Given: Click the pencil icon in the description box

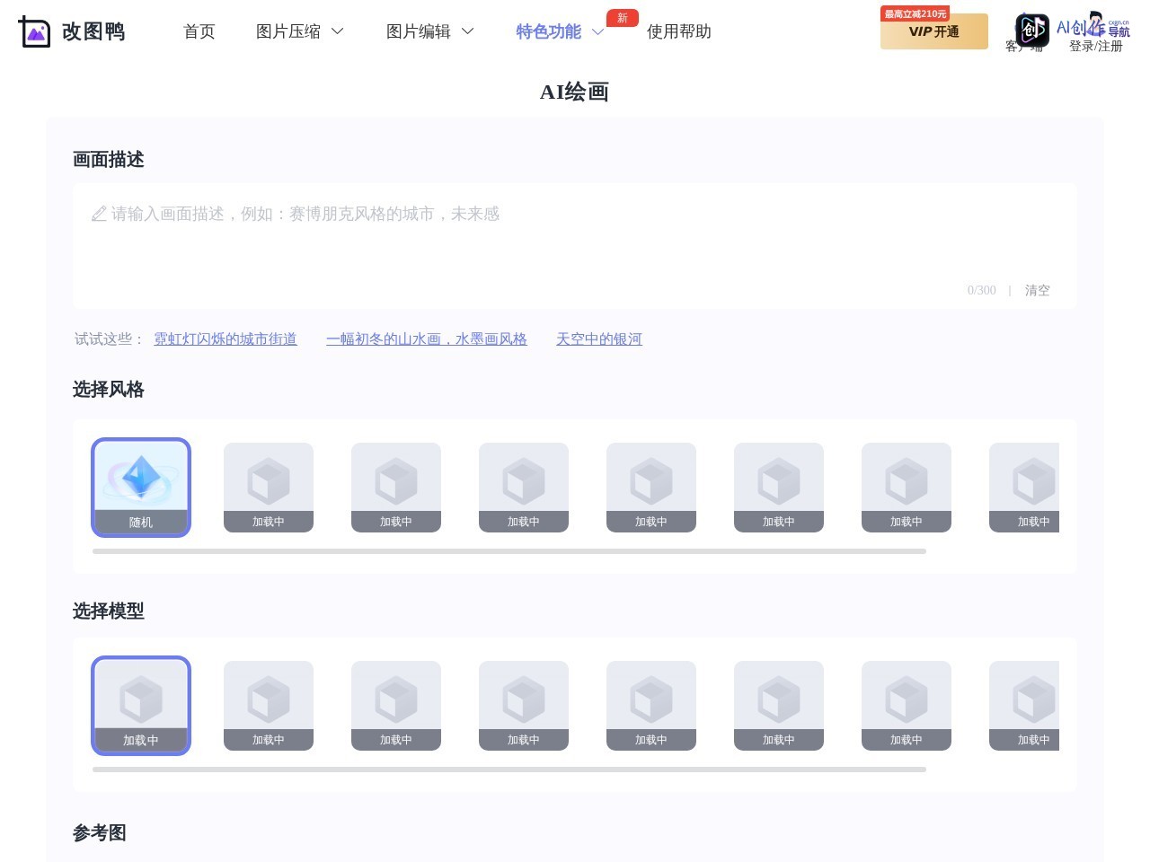Looking at the screenshot, I should click(99, 214).
